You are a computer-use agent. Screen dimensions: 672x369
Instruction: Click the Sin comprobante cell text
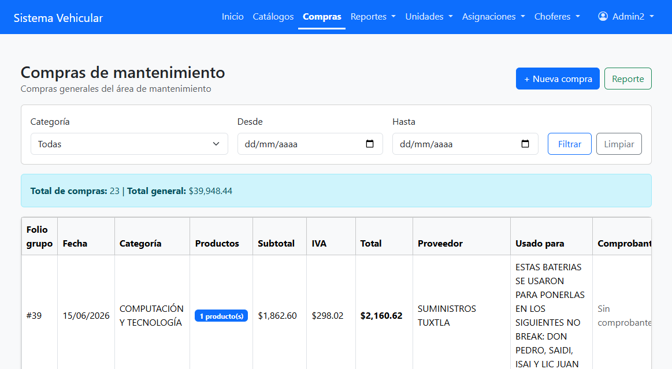point(624,315)
